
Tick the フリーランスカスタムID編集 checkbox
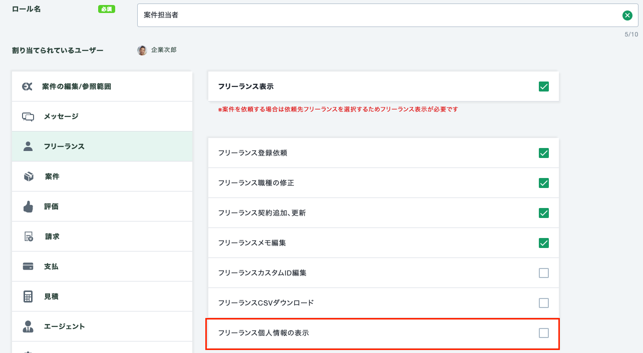pyautogui.click(x=544, y=273)
